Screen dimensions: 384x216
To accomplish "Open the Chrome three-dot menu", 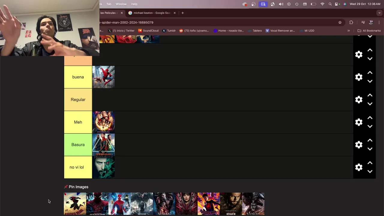I will click(379, 22).
